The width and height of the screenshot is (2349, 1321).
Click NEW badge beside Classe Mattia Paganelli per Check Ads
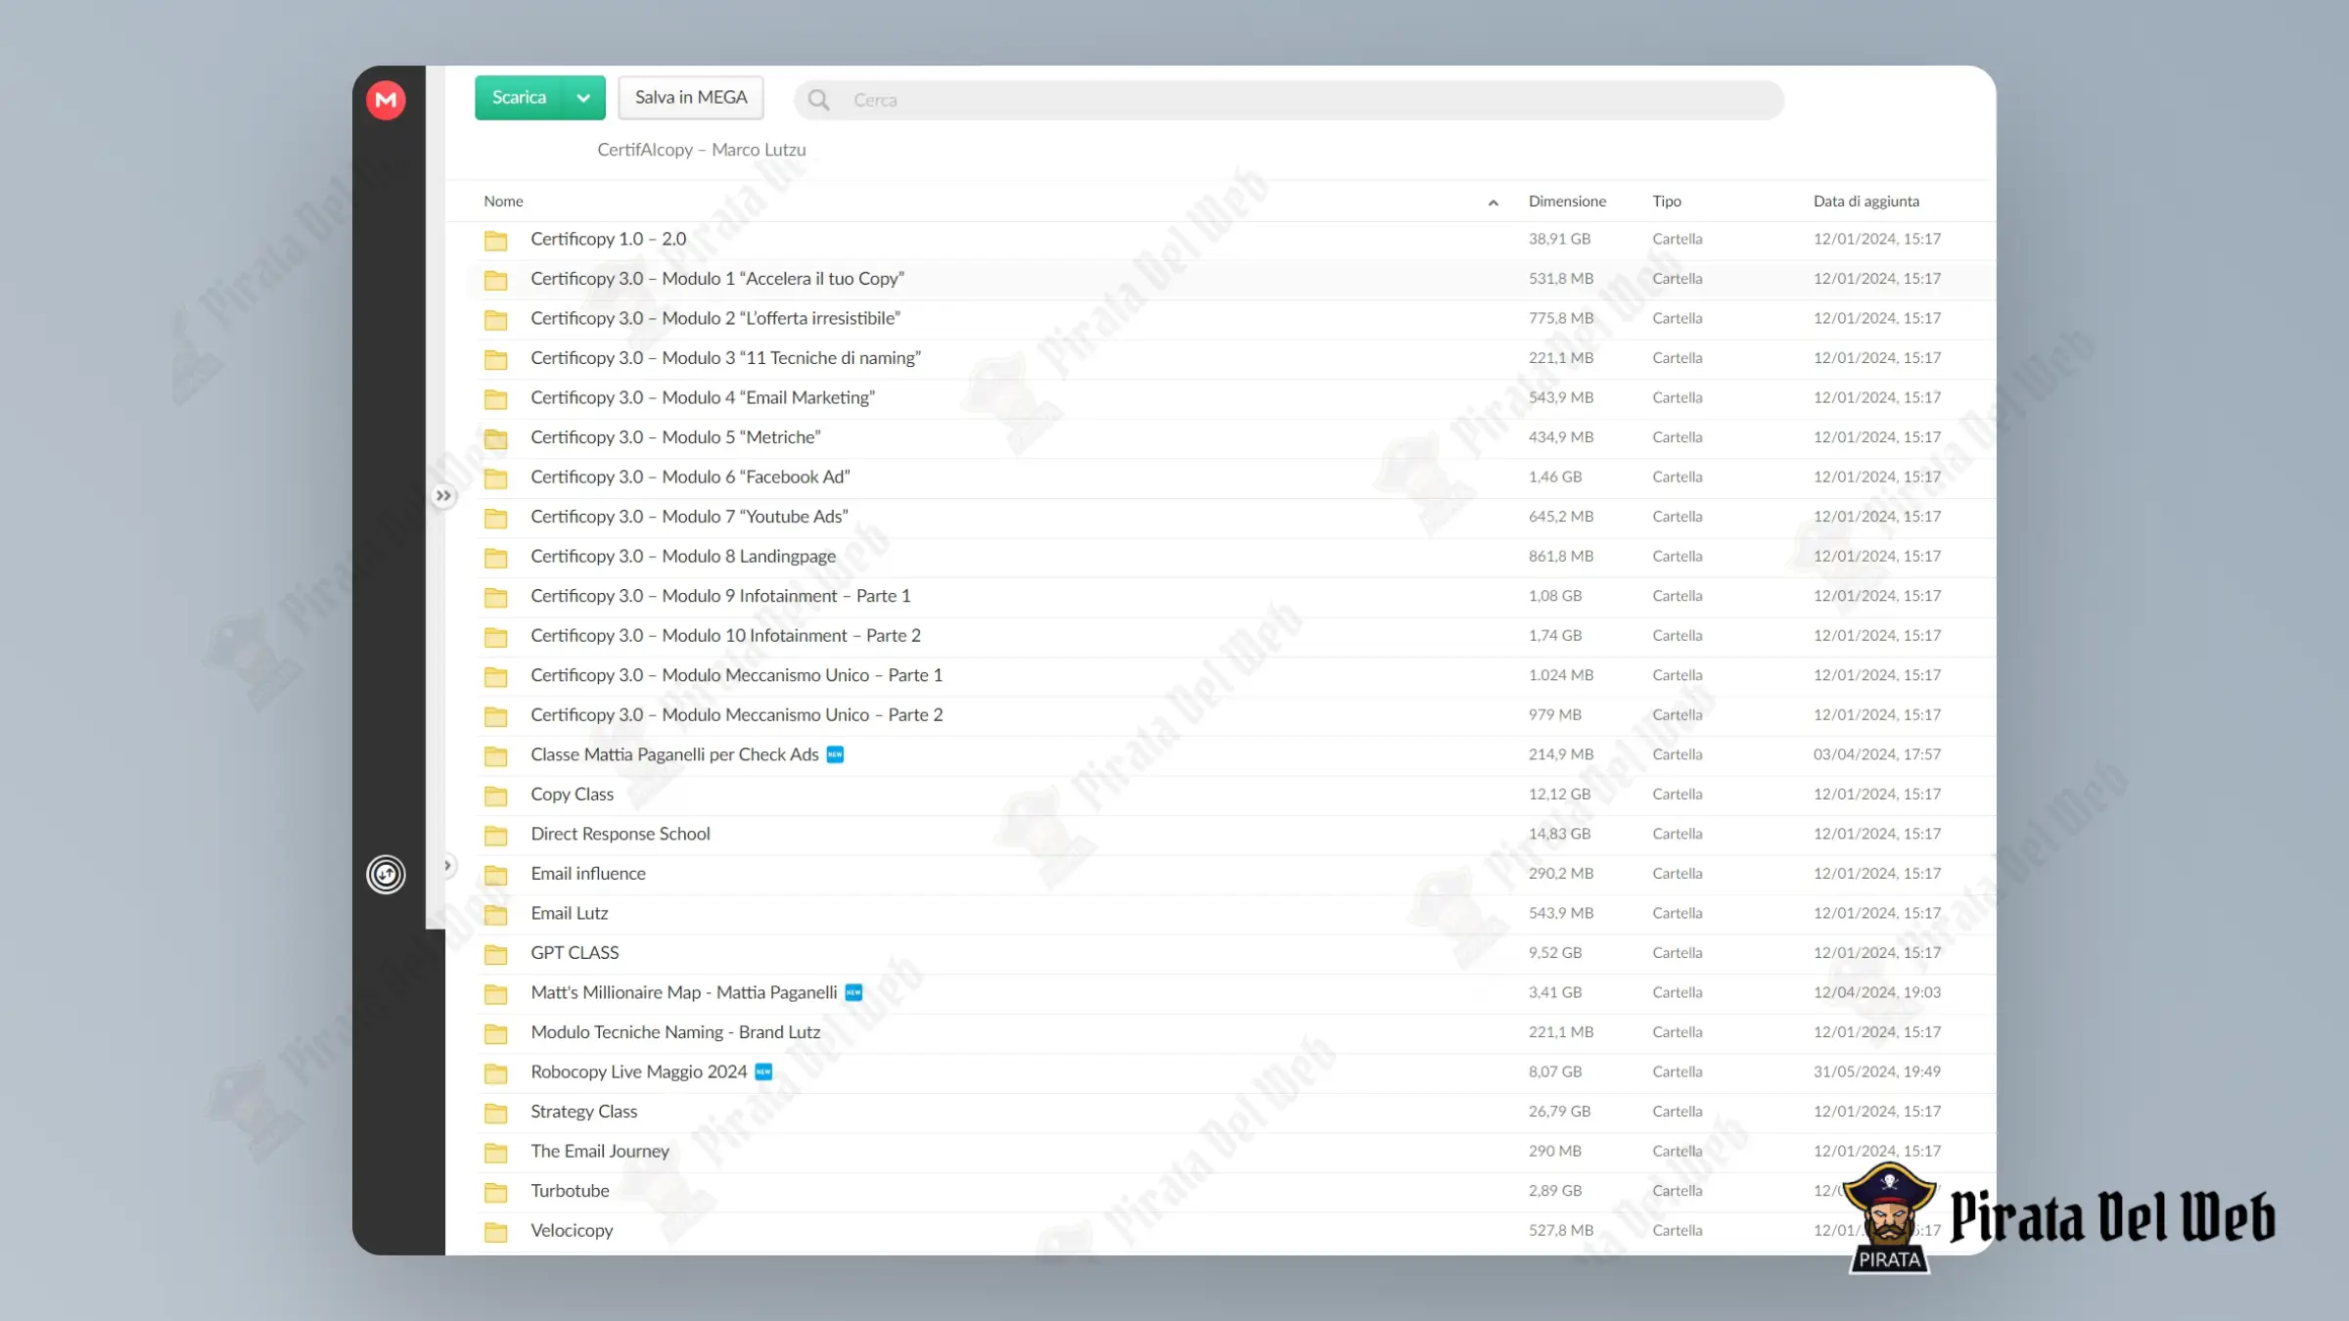point(835,754)
